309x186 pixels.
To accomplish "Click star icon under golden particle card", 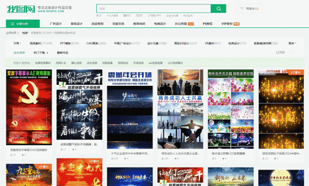I will point(275,158).
